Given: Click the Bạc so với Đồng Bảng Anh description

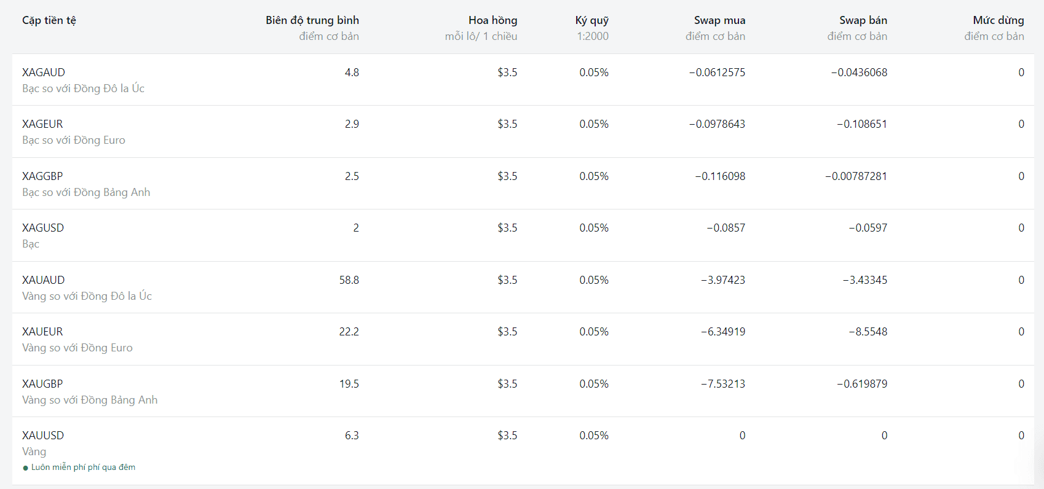Looking at the screenshot, I should 86,192.
